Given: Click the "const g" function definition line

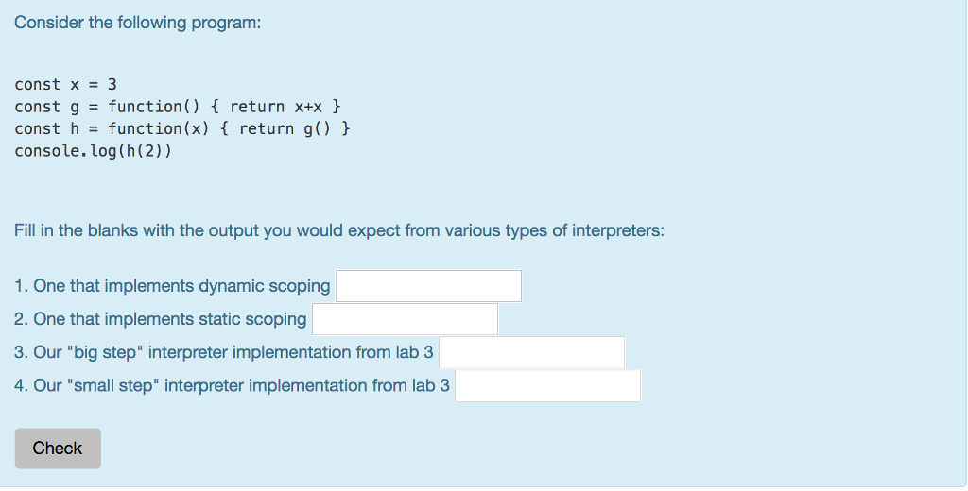Looking at the screenshot, I should (x=178, y=107).
